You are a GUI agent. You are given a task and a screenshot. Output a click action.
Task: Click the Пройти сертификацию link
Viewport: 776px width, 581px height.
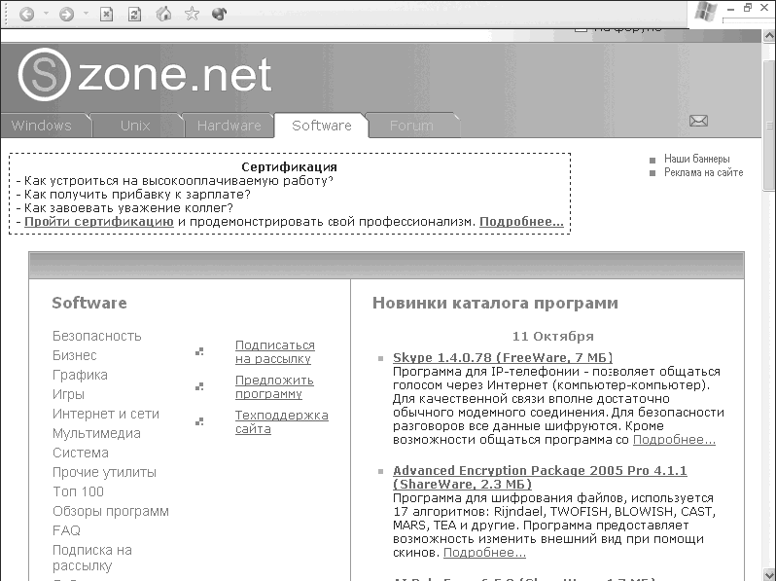pos(99,222)
